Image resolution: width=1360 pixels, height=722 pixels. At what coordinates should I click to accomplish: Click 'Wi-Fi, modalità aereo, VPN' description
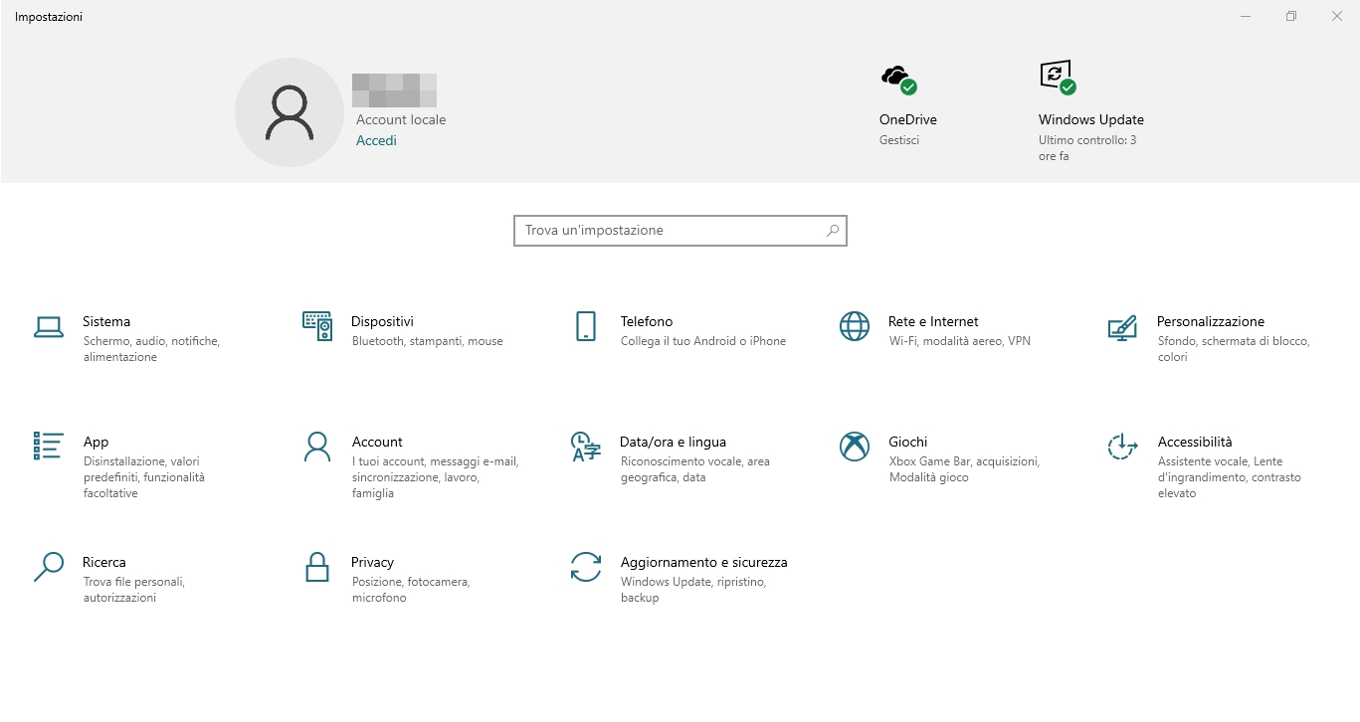coord(960,341)
